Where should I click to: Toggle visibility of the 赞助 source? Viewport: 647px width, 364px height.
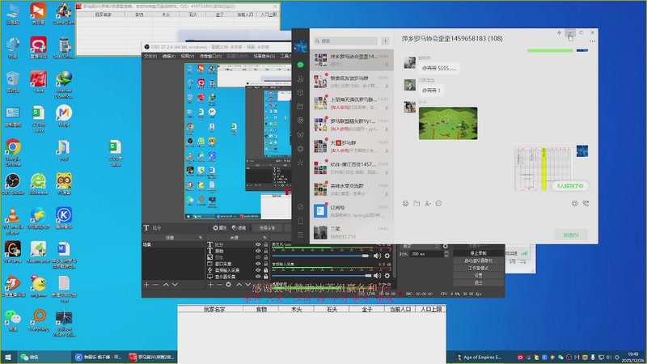258,251
